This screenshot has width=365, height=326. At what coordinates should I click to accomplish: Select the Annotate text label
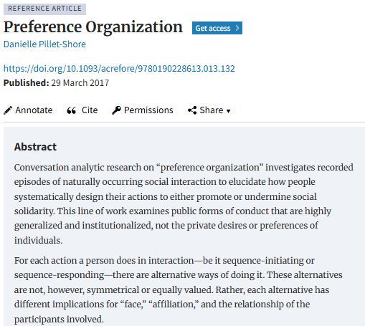point(34,110)
